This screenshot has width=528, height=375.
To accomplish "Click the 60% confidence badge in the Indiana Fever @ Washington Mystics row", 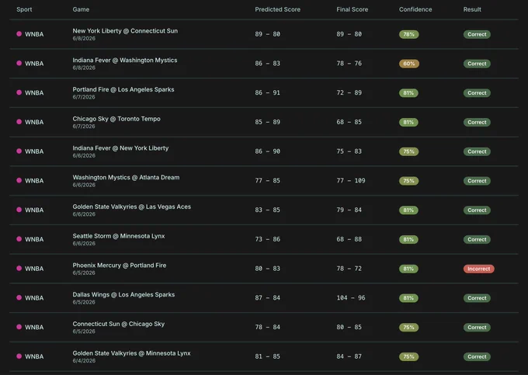I will tap(408, 64).
